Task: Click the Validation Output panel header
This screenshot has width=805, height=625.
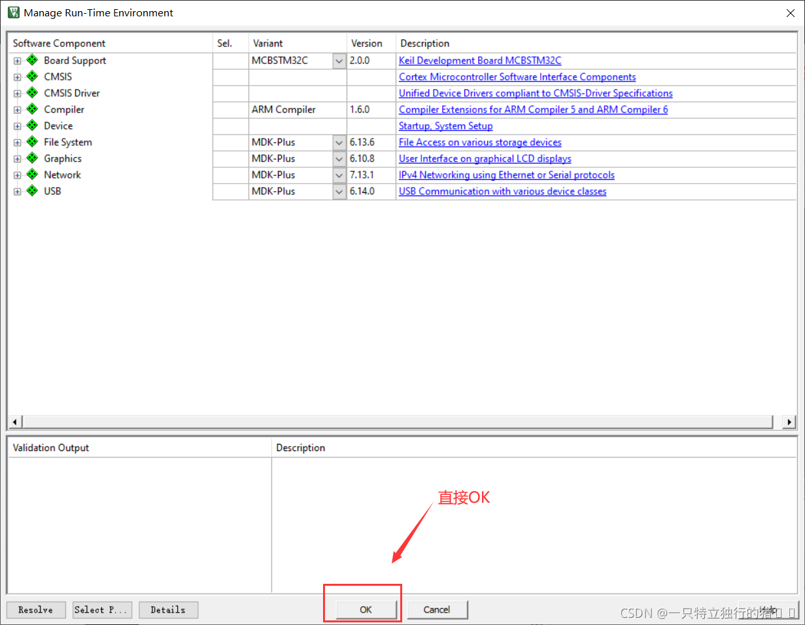Action: (139, 448)
